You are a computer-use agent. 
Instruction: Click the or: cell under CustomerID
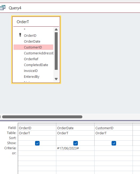113,153
